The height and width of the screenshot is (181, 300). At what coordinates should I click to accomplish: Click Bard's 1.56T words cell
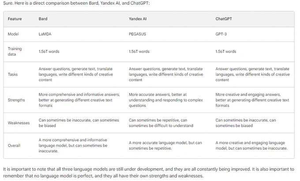(49, 52)
